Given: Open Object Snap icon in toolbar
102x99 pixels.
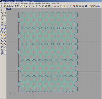Looking at the screenshot, I should [61, 6].
